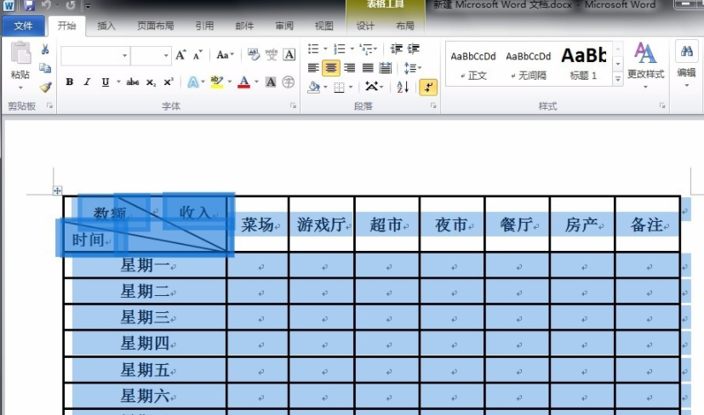
Task: Switch to the 插入 Insert tab
Action: pyautogui.click(x=106, y=26)
